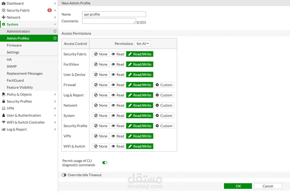This screenshot has height=193, width=290.
Task: Expand the Security Profiles chevron
Action: pos(55,101)
